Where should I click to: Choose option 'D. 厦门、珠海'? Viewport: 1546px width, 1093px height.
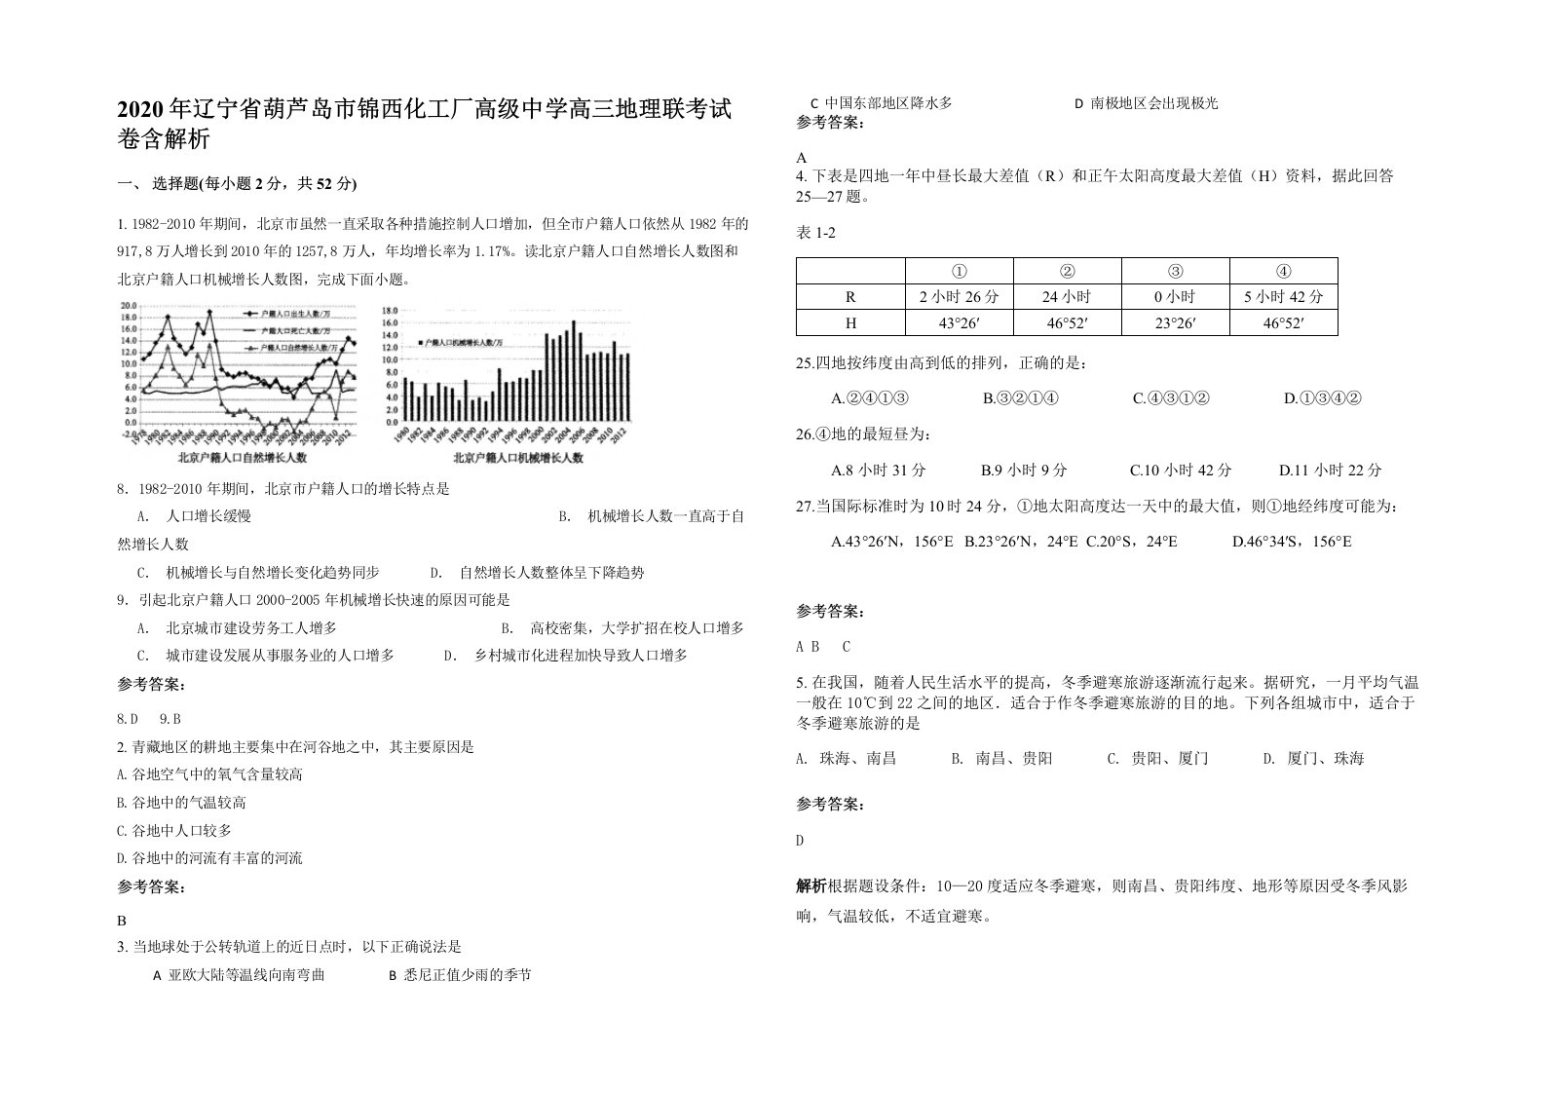[x=1313, y=758]
